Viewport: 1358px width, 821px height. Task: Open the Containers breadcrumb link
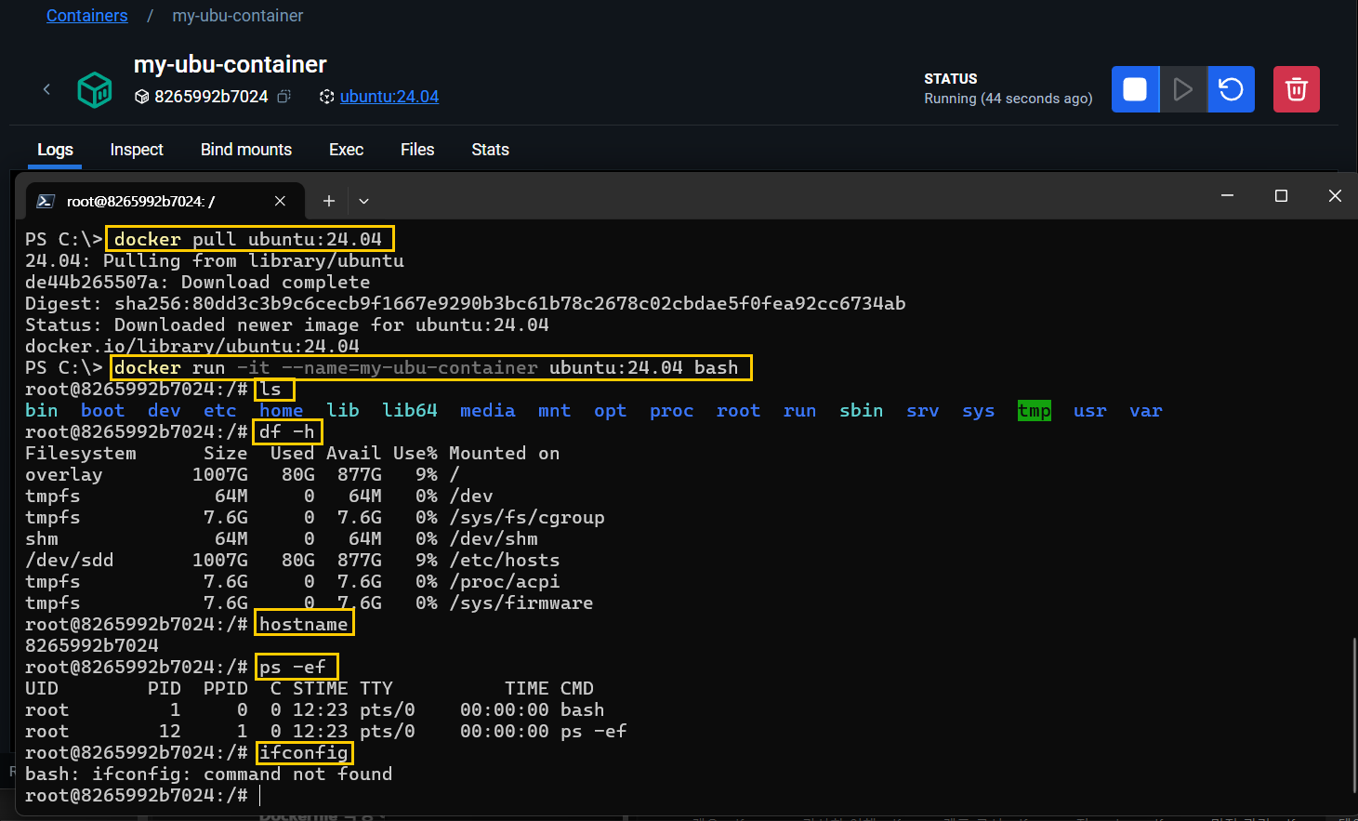[87, 16]
